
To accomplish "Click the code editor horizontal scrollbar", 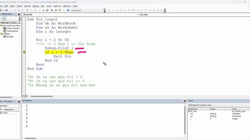I will [x=42, y=96].
